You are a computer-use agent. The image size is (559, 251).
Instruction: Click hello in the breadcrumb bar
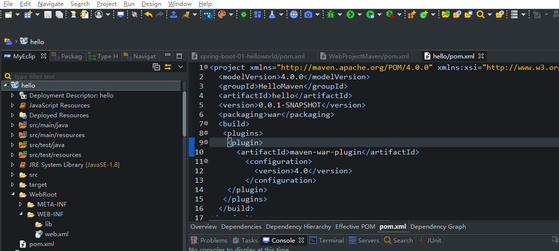pyautogui.click(x=37, y=42)
